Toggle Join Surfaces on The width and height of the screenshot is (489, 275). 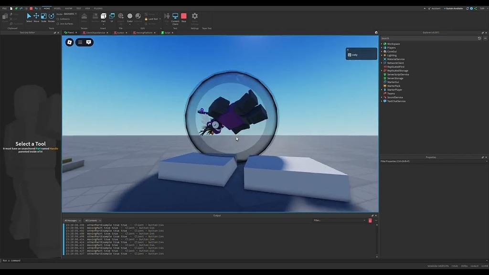tap(58, 24)
